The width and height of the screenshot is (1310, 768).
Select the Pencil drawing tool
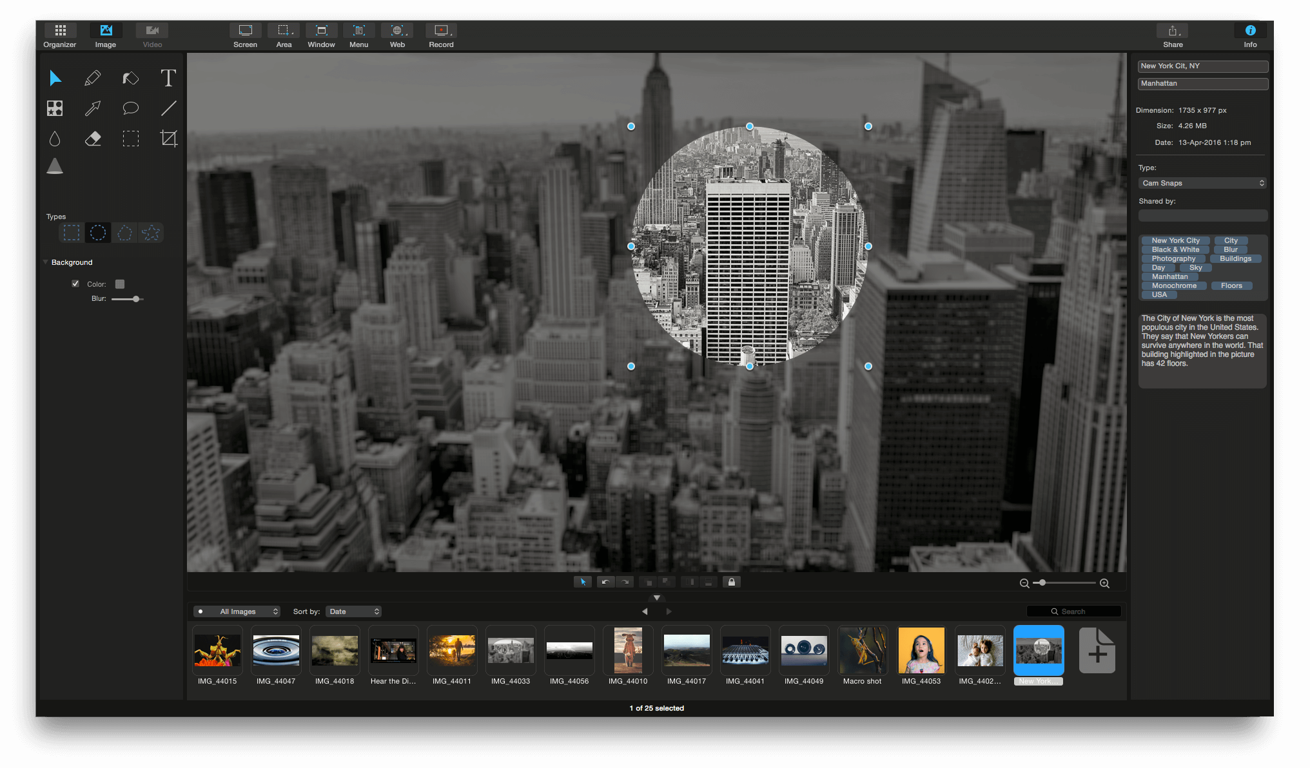point(93,78)
